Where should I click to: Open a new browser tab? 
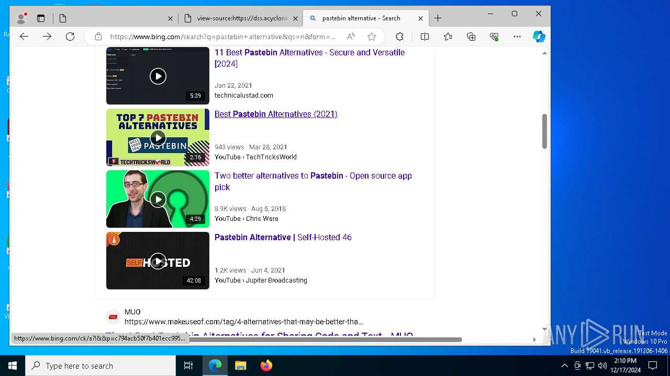pos(438,18)
